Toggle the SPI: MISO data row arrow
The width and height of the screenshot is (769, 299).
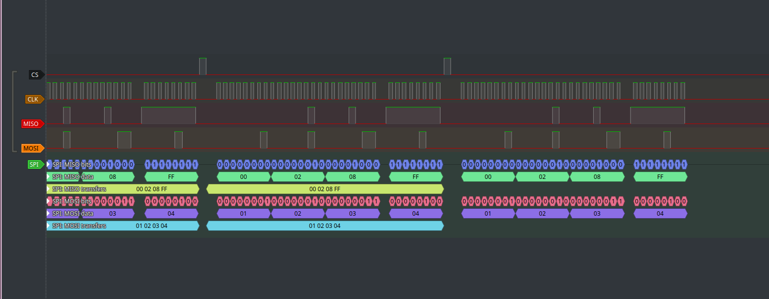(49, 176)
